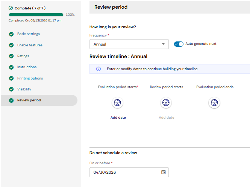This screenshot has width=250, height=191.
Task: Click the Auto generate next label
Action: pos(201,44)
